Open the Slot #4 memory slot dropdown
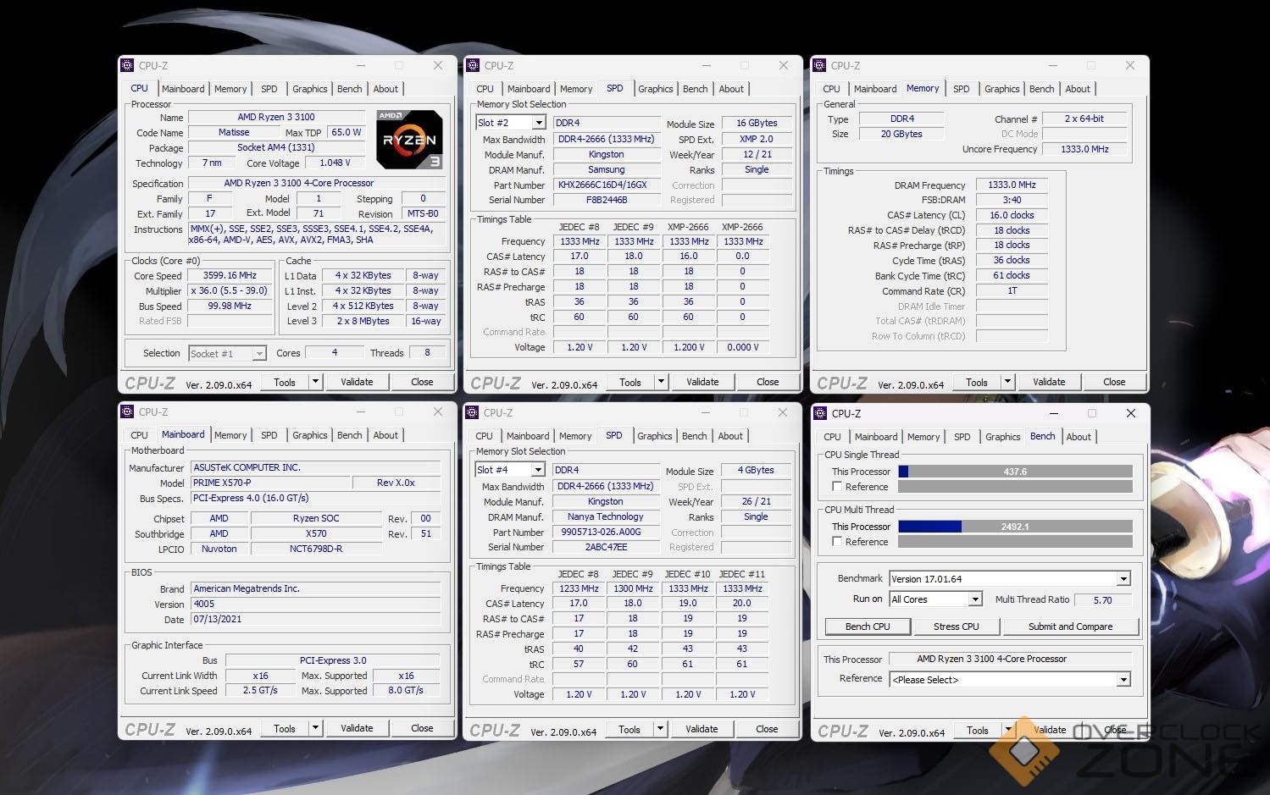This screenshot has height=795, width=1270. tap(539, 470)
